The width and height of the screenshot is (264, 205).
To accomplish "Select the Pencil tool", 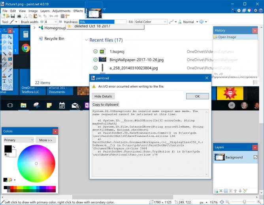I will click(x=4, y=70).
